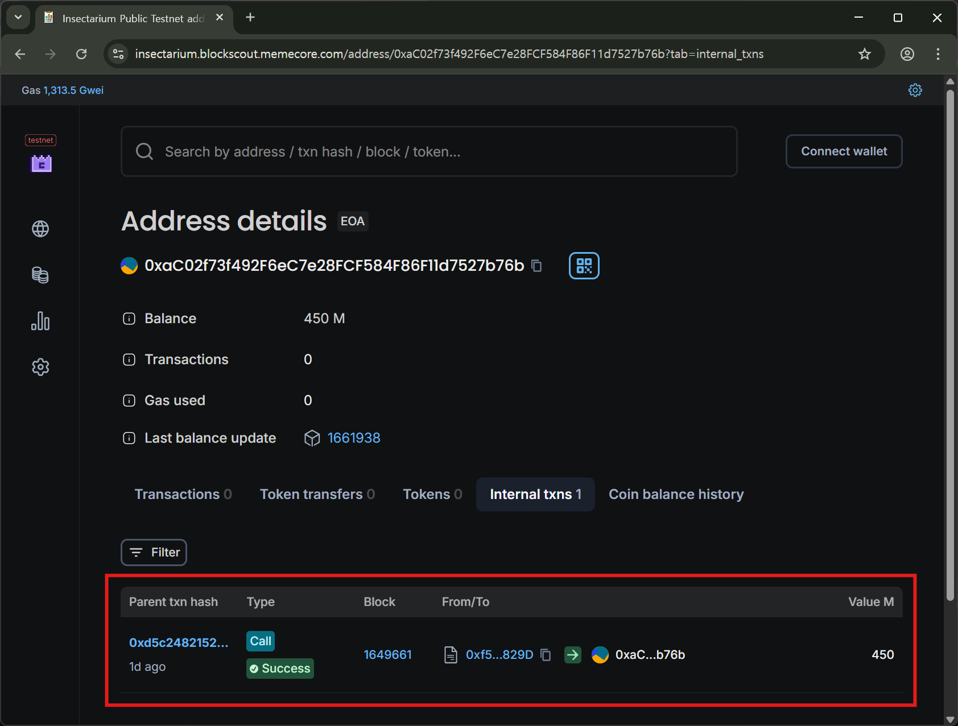Click the Balance info hint icon

129,319
